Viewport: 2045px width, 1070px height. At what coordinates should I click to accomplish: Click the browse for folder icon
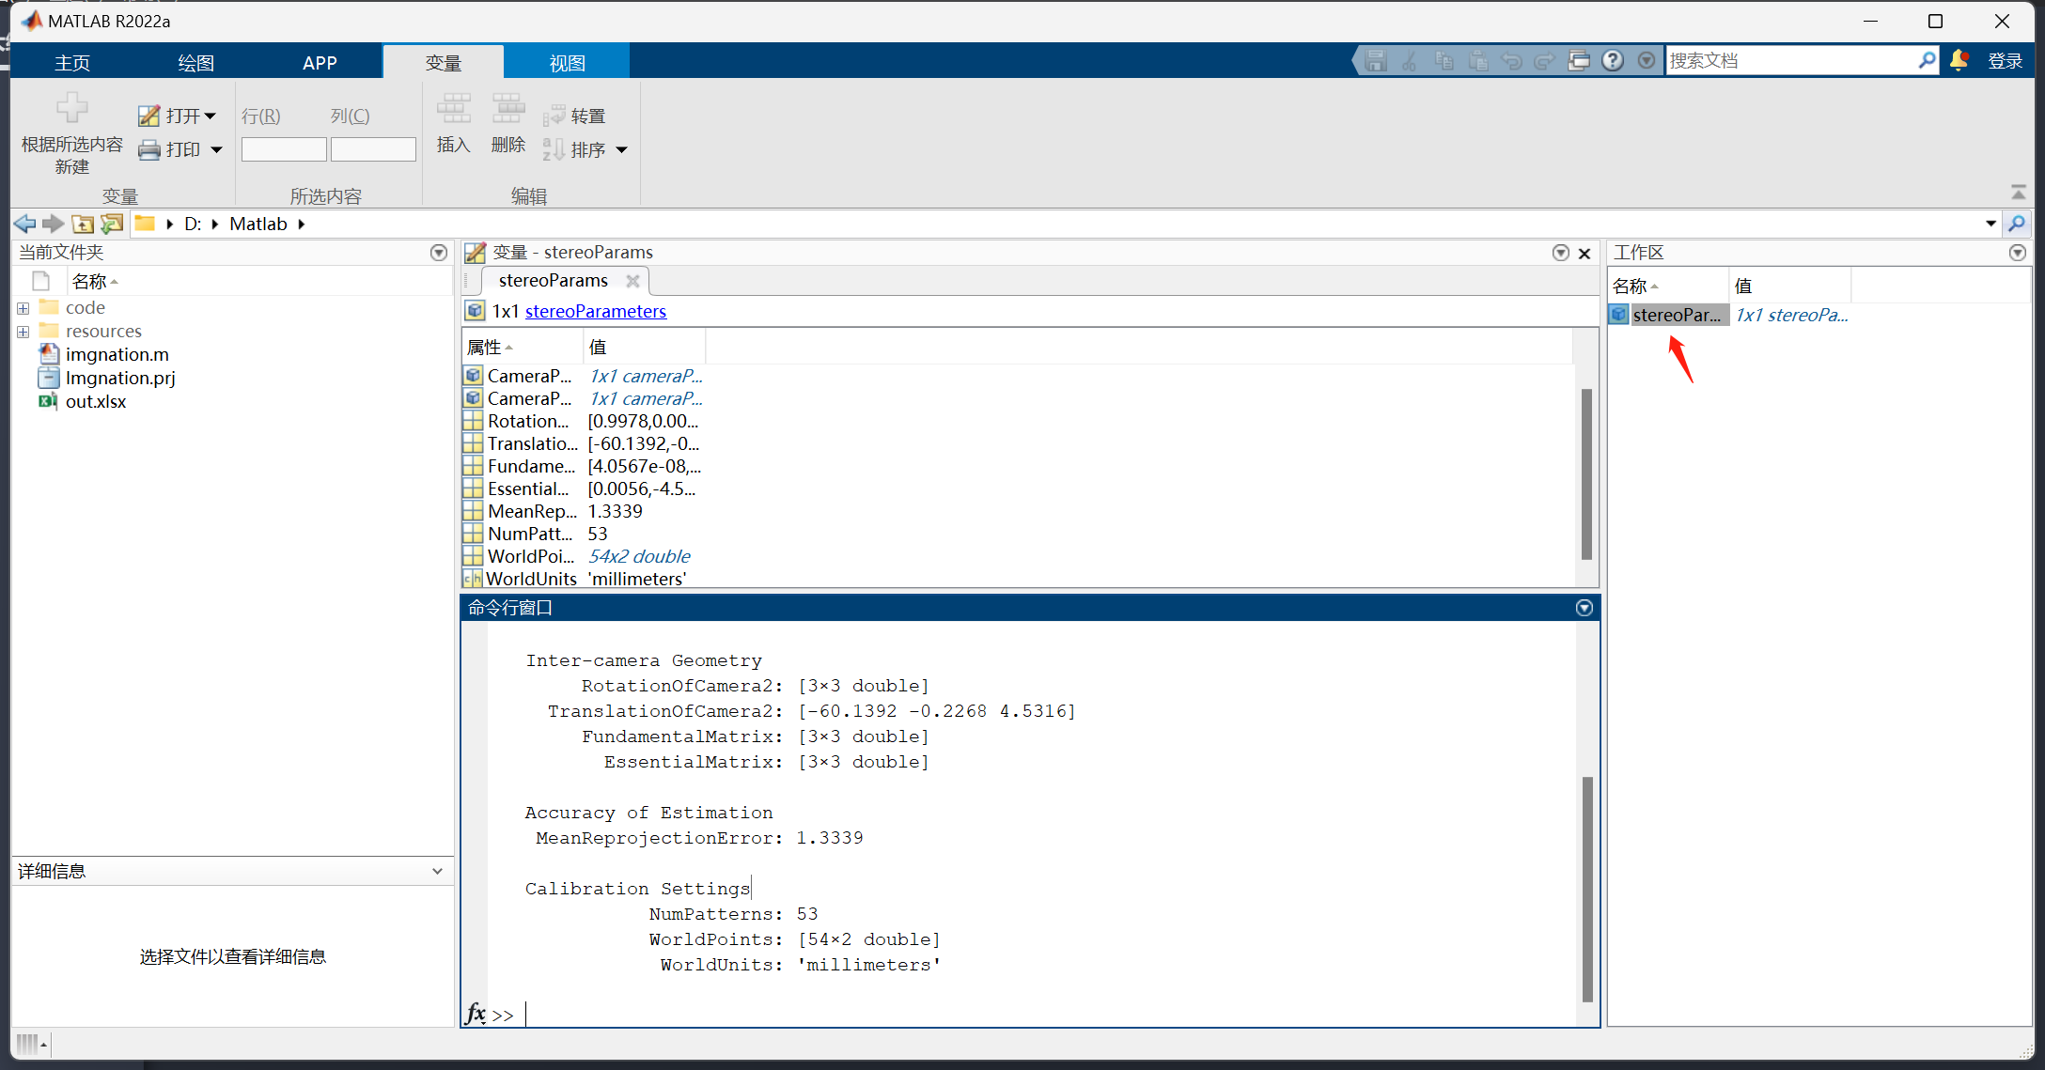pos(112,224)
